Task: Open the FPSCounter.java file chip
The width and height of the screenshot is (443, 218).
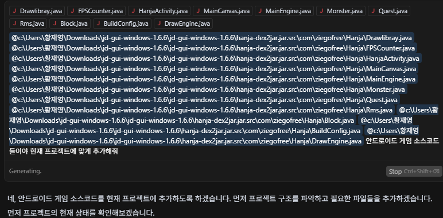Action: click(96, 11)
